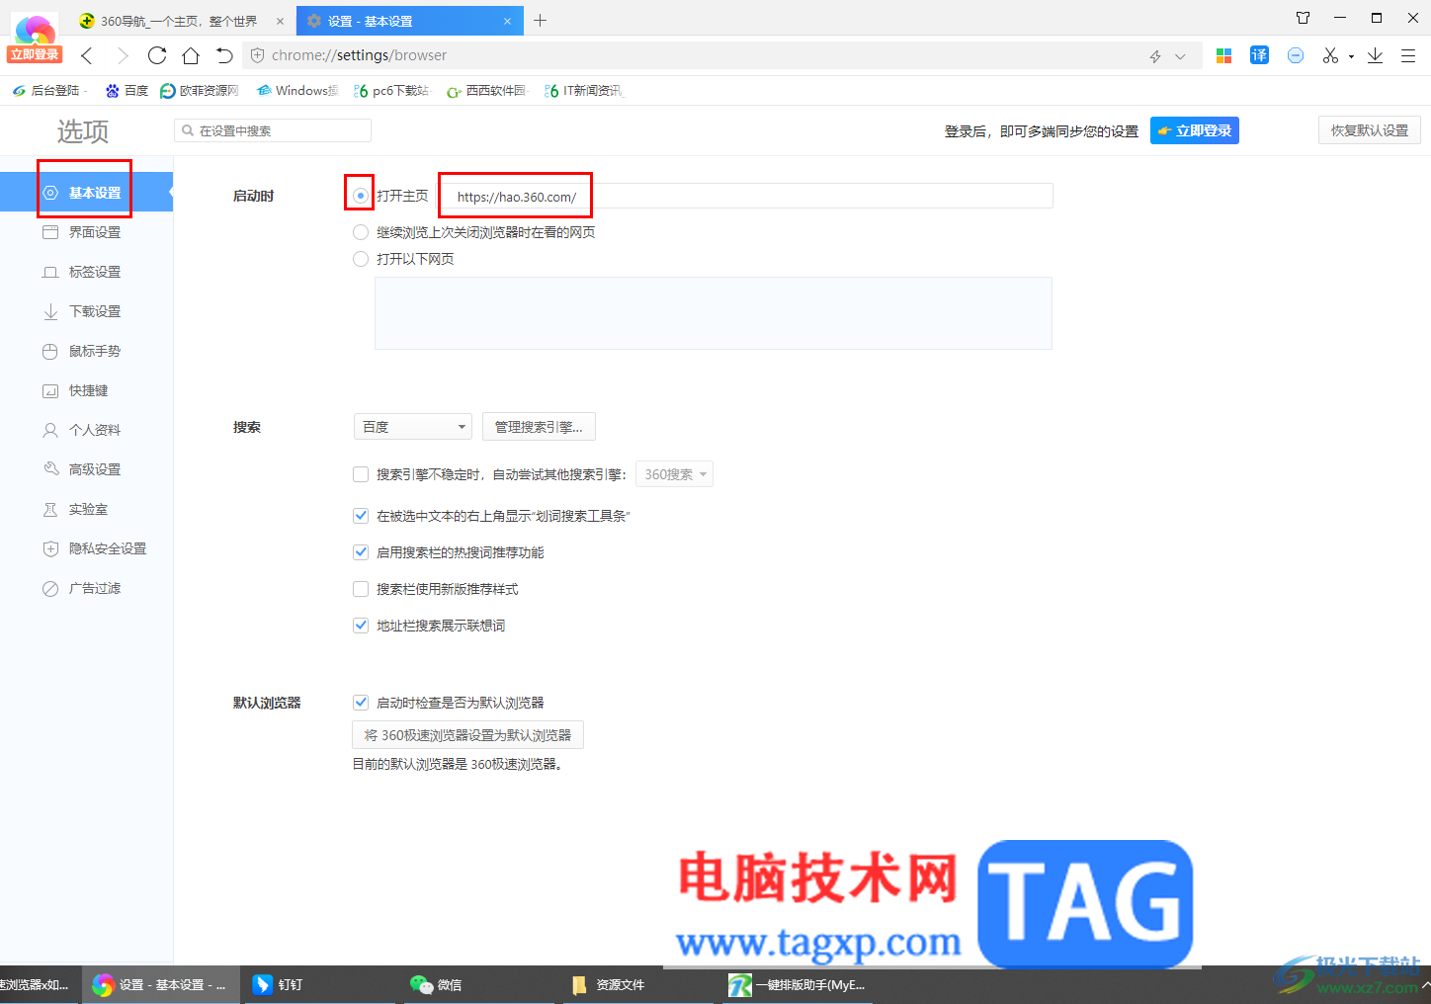Toggle 搜索栏使用新版推荐样式 checkbox
This screenshot has height=1004, width=1431.
361,589
